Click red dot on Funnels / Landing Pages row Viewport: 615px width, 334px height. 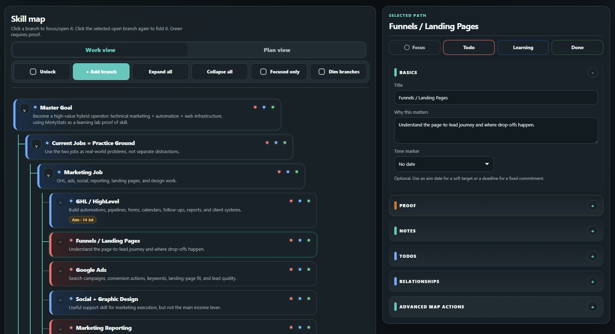(x=291, y=240)
